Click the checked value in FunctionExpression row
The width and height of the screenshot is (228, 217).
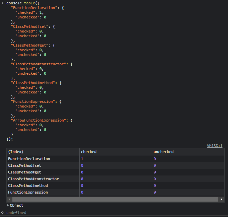pos(82,192)
